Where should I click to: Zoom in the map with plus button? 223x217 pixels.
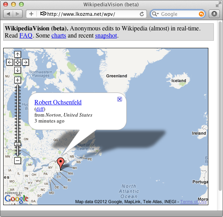pyautogui.click(x=18, y=80)
